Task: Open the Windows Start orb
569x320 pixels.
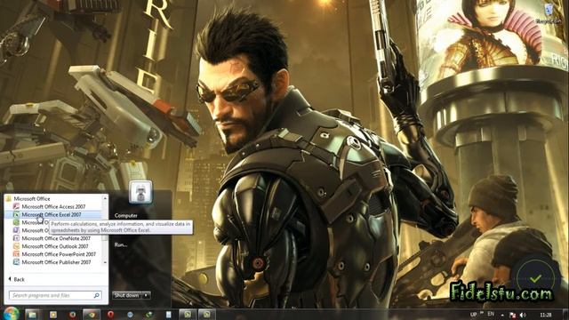Action: [x=11, y=313]
